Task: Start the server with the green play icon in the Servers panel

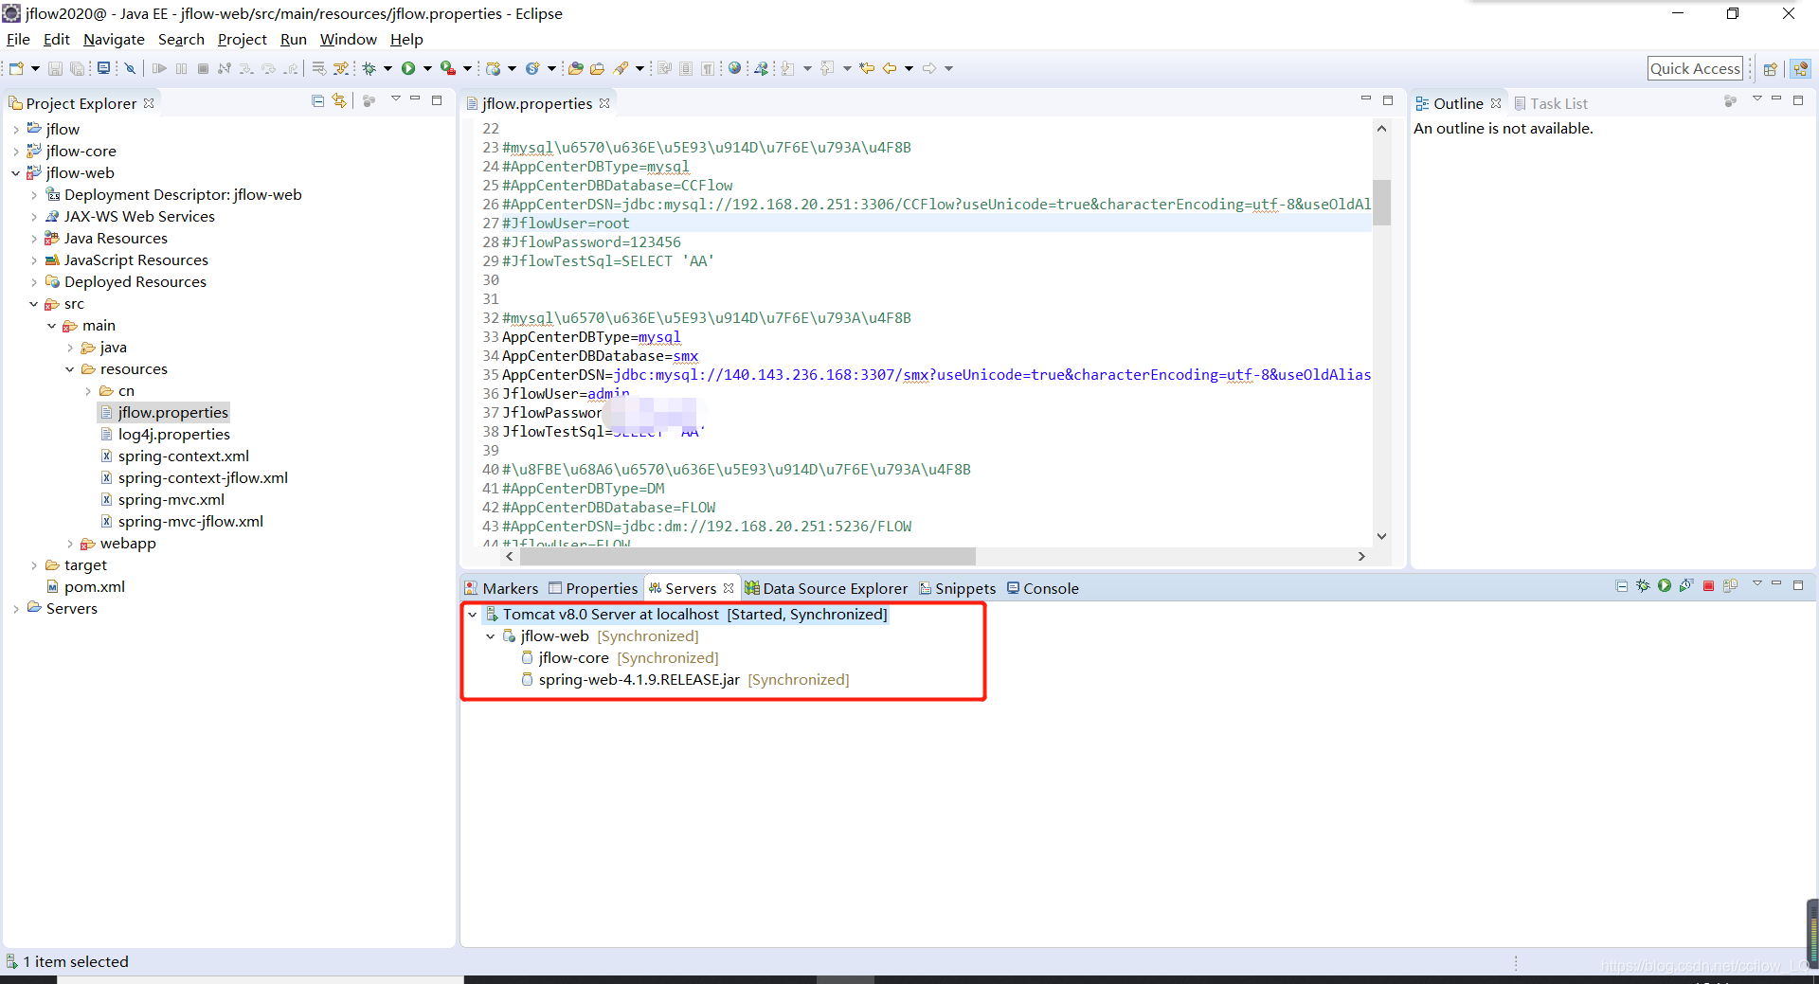Action: pyautogui.click(x=1665, y=586)
